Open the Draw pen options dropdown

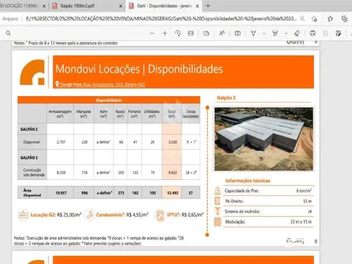point(264,34)
